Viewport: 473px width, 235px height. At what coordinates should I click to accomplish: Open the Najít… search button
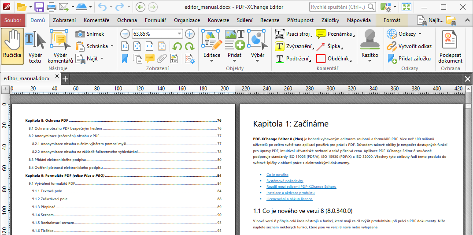pyautogui.click(x=430, y=21)
